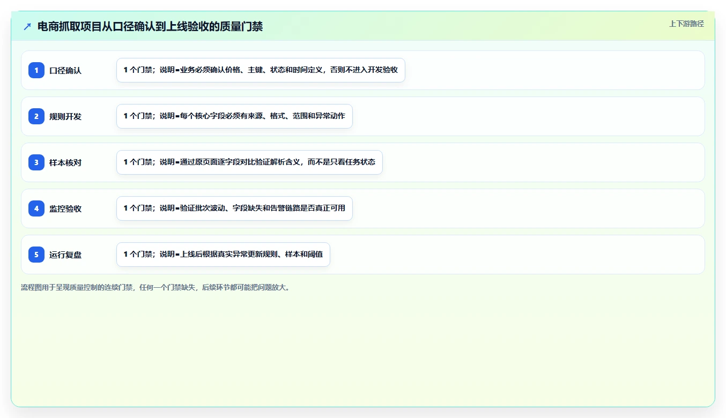726x418 pixels.
Task: Click the 规则开发 step label
Action: (65, 116)
